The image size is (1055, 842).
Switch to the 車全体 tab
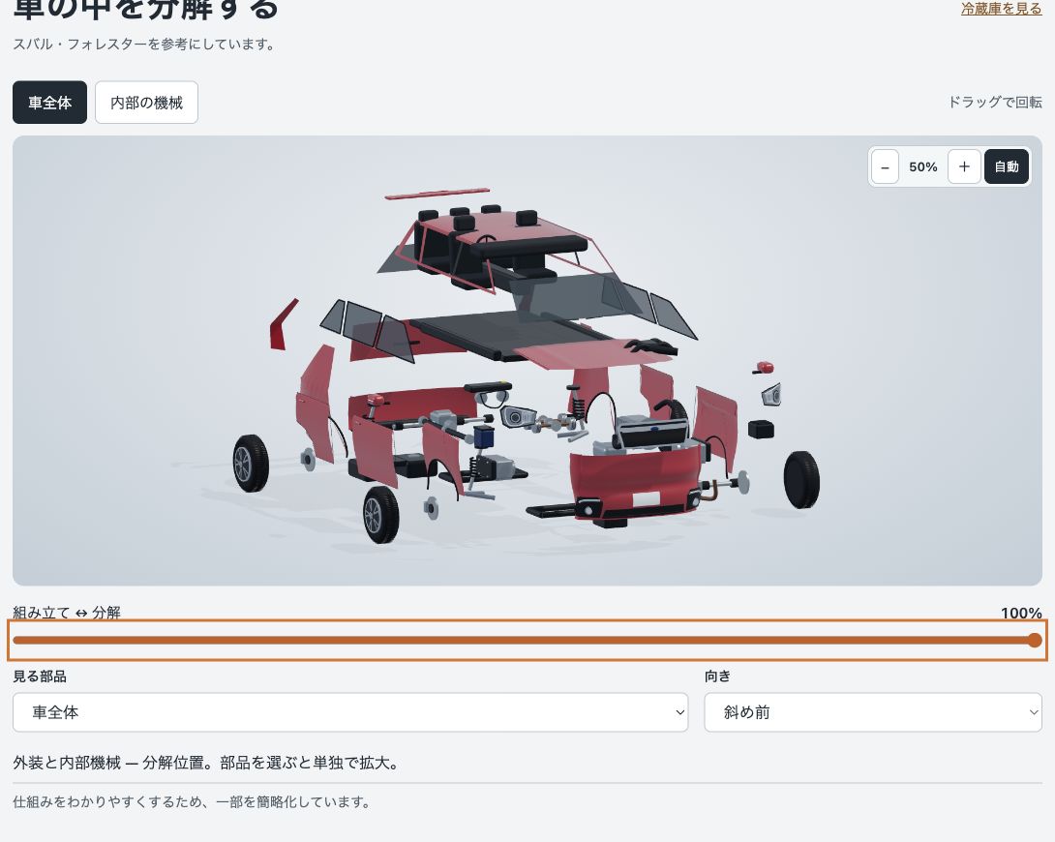[49, 103]
